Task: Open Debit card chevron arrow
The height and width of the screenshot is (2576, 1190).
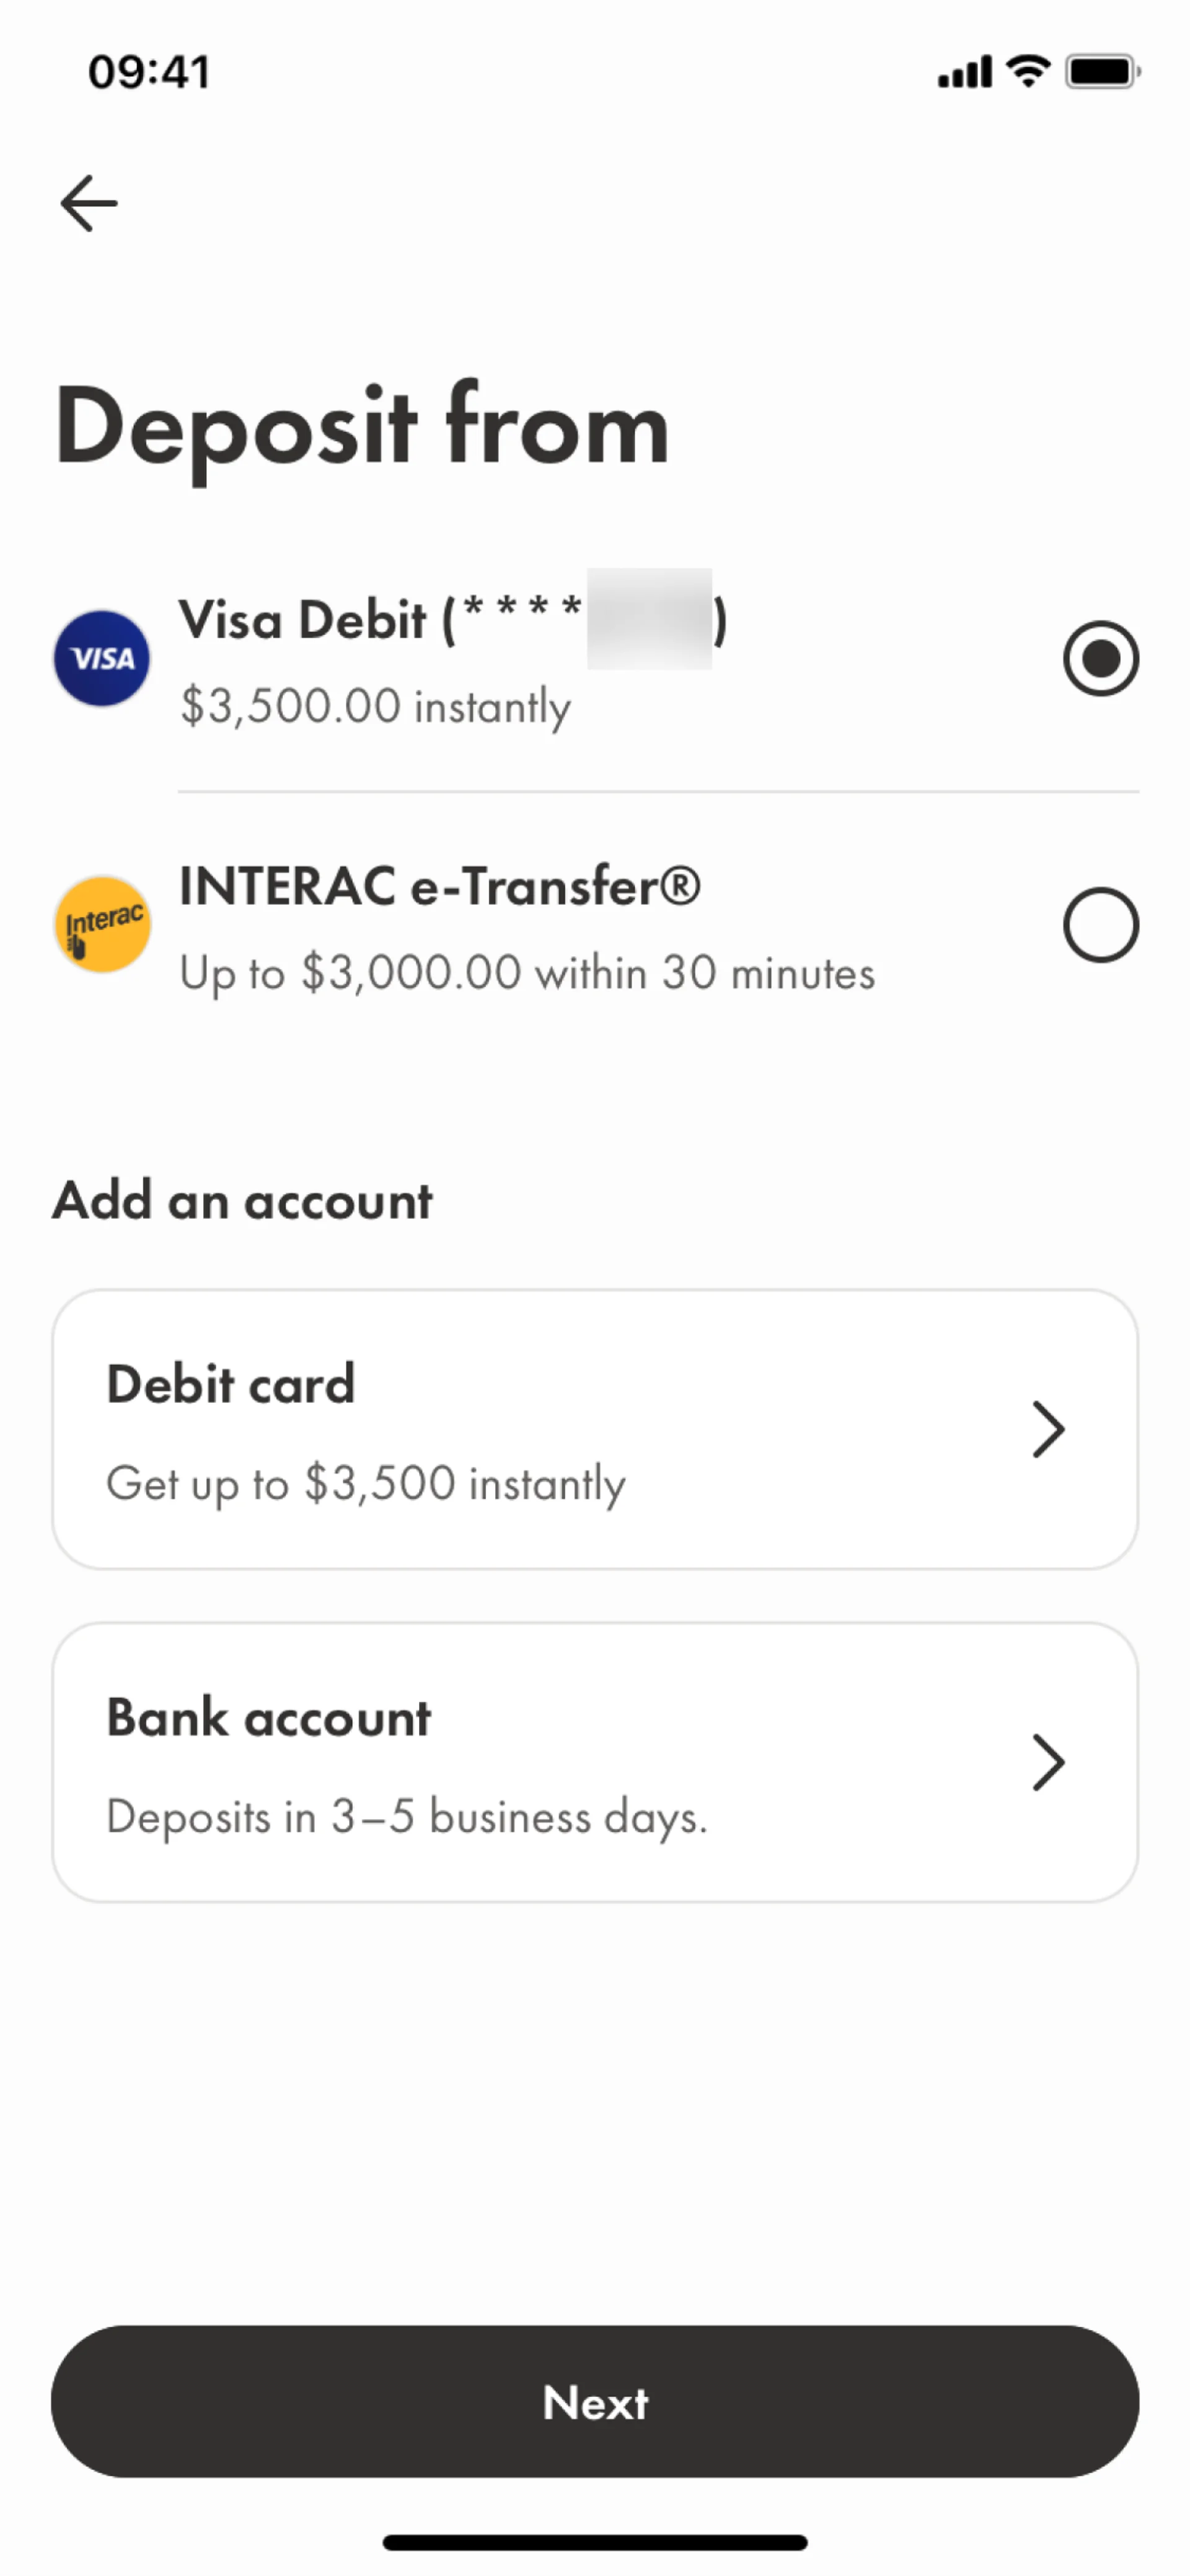Action: point(1047,1429)
